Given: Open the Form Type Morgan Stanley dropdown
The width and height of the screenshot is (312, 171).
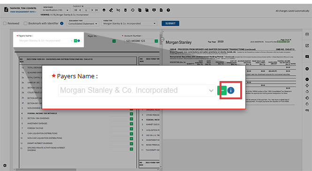Looking at the screenshot, I should [129, 23].
